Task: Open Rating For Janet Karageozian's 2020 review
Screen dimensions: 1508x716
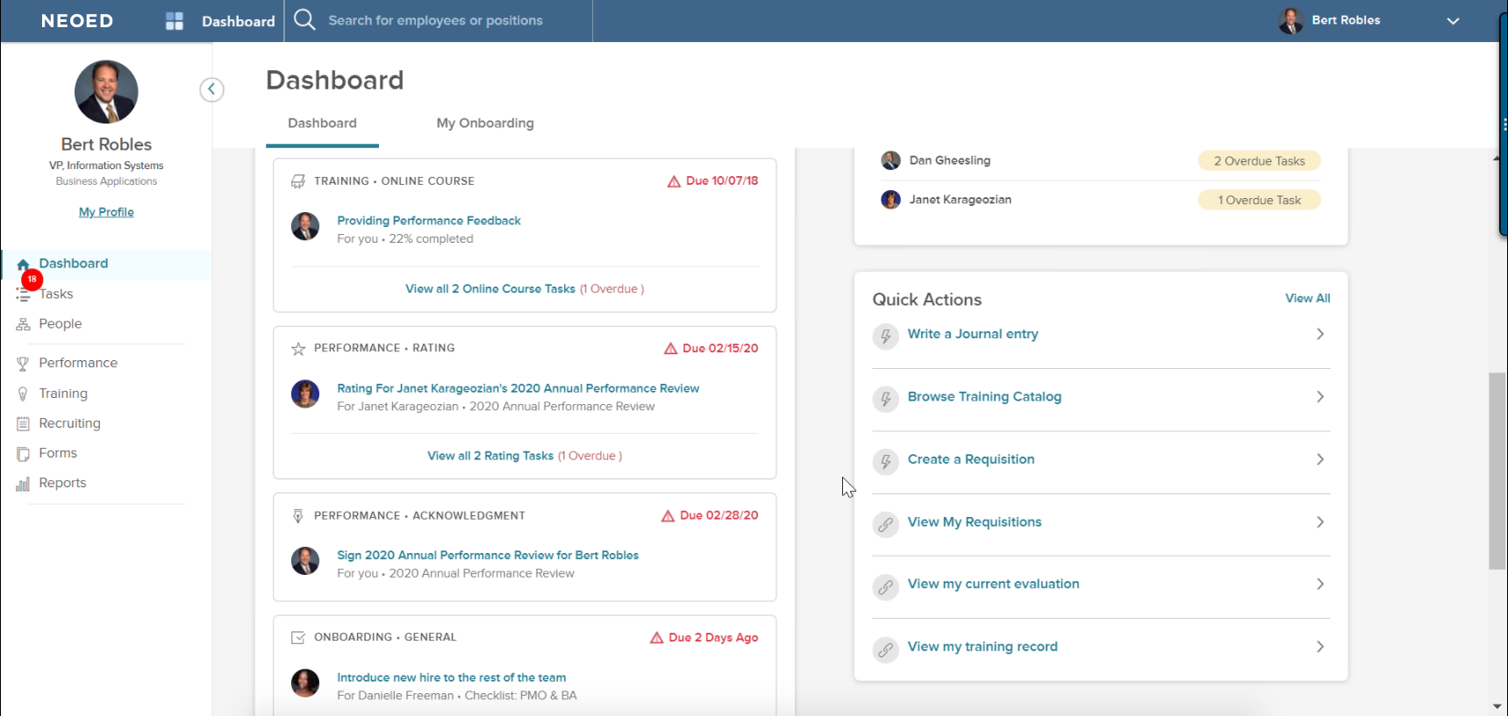Action: coord(518,388)
